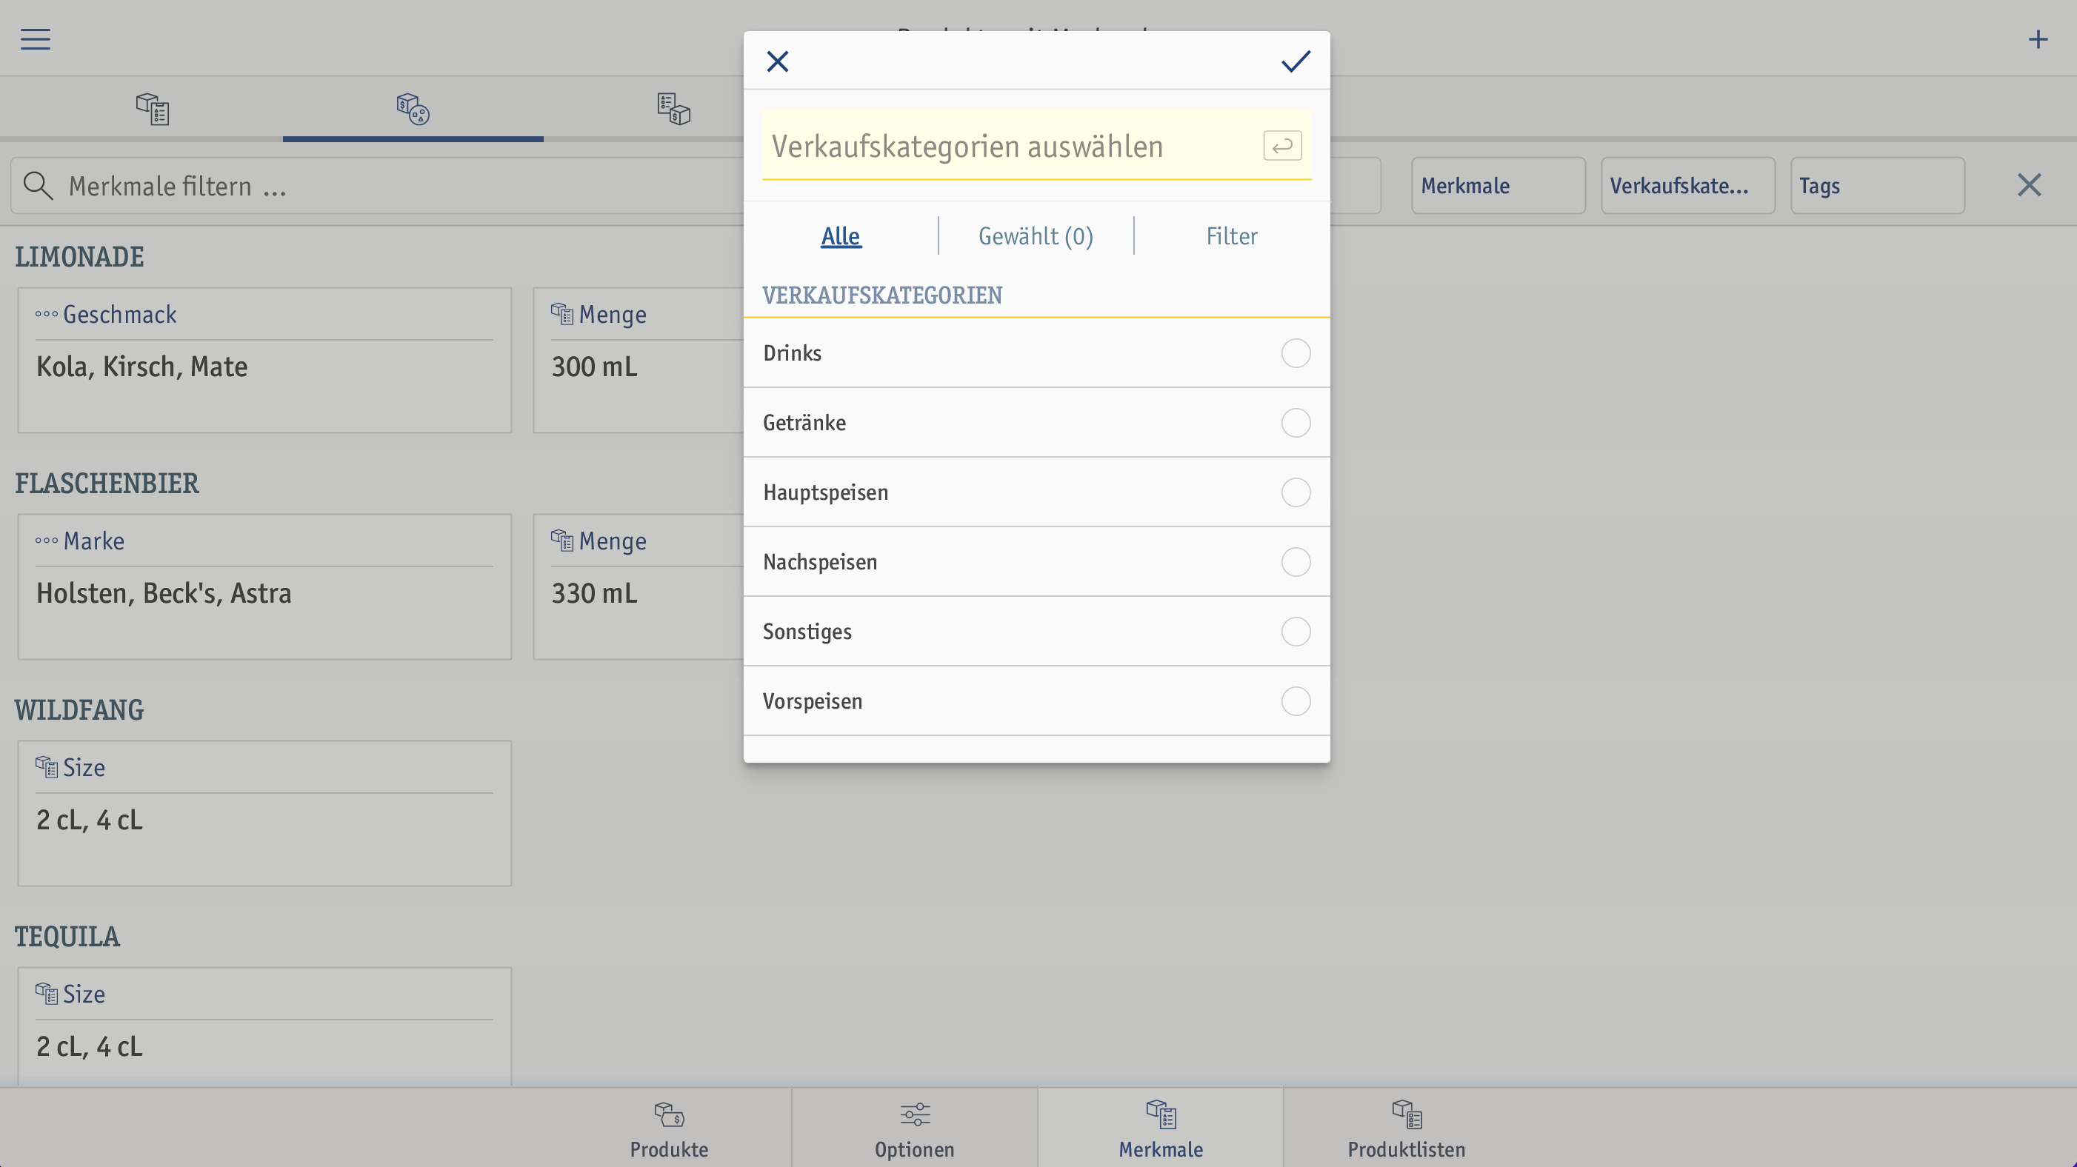The width and height of the screenshot is (2077, 1167).
Task: Open Geschmack feature card
Action: [x=264, y=361]
